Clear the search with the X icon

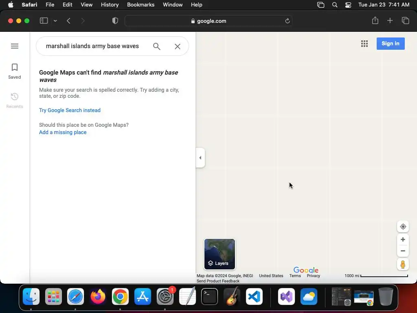pos(178,46)
